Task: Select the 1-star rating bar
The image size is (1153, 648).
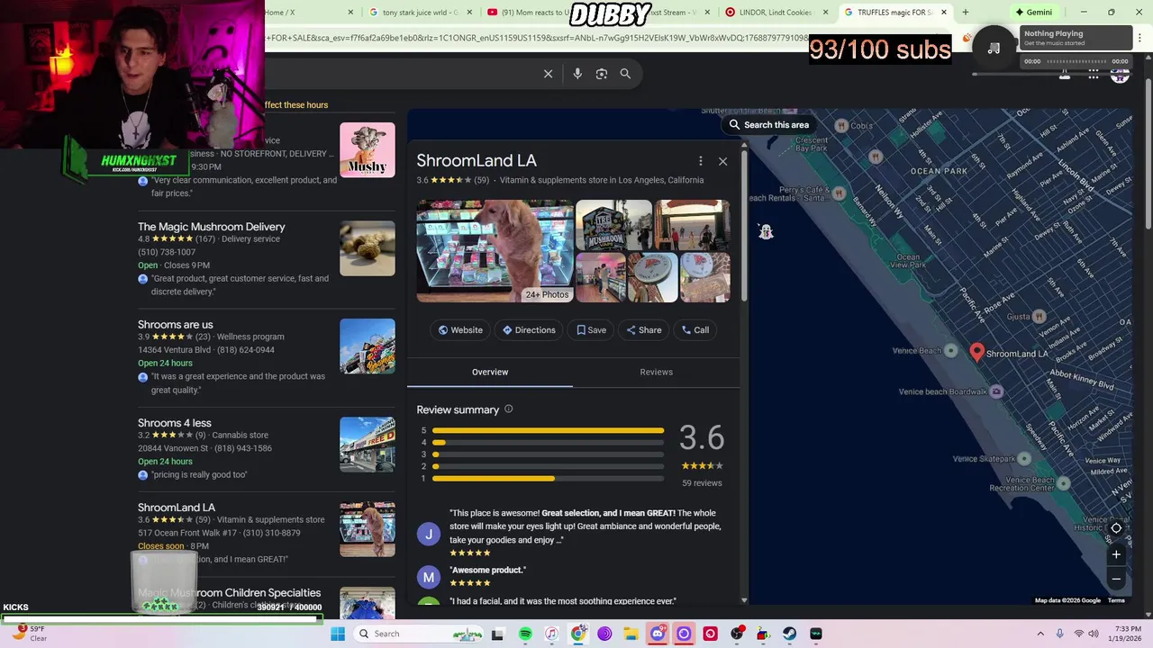Action: 548,478
